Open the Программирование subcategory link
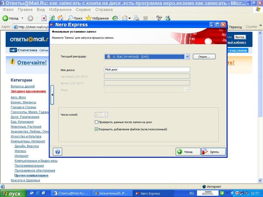The height and width of the screenshot is (197, 263). 29,165
